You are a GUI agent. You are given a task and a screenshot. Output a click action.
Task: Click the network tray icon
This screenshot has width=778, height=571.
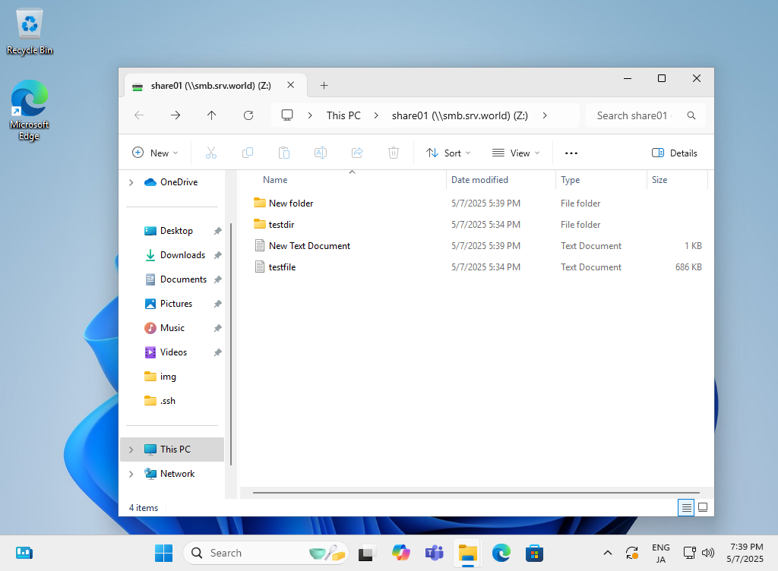[689, 553]
